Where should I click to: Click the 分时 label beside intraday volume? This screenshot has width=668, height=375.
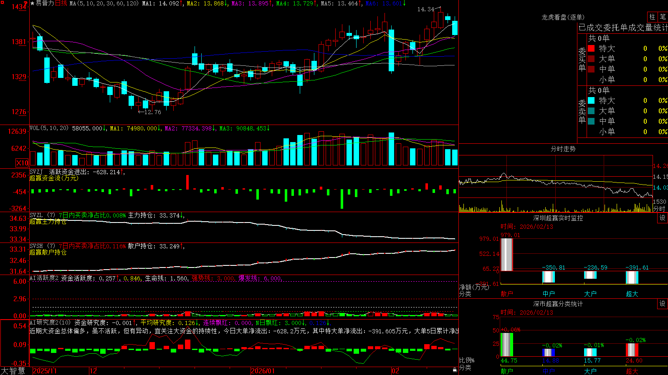point(660,209)
